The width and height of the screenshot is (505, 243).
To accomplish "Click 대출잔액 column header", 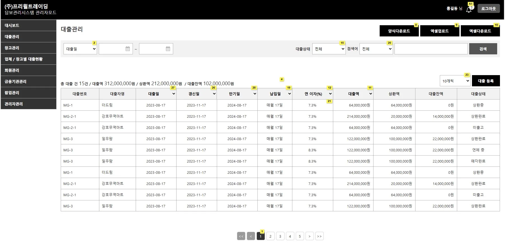I will point(436,94).
